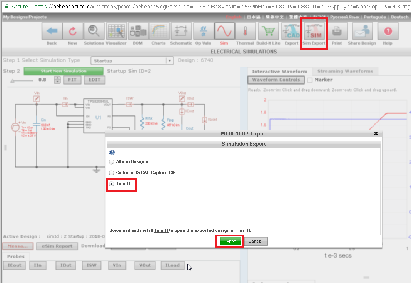Click the ICout probe button
The width and height of the screenshot is (411, 283).
click(x=14, y=265)
